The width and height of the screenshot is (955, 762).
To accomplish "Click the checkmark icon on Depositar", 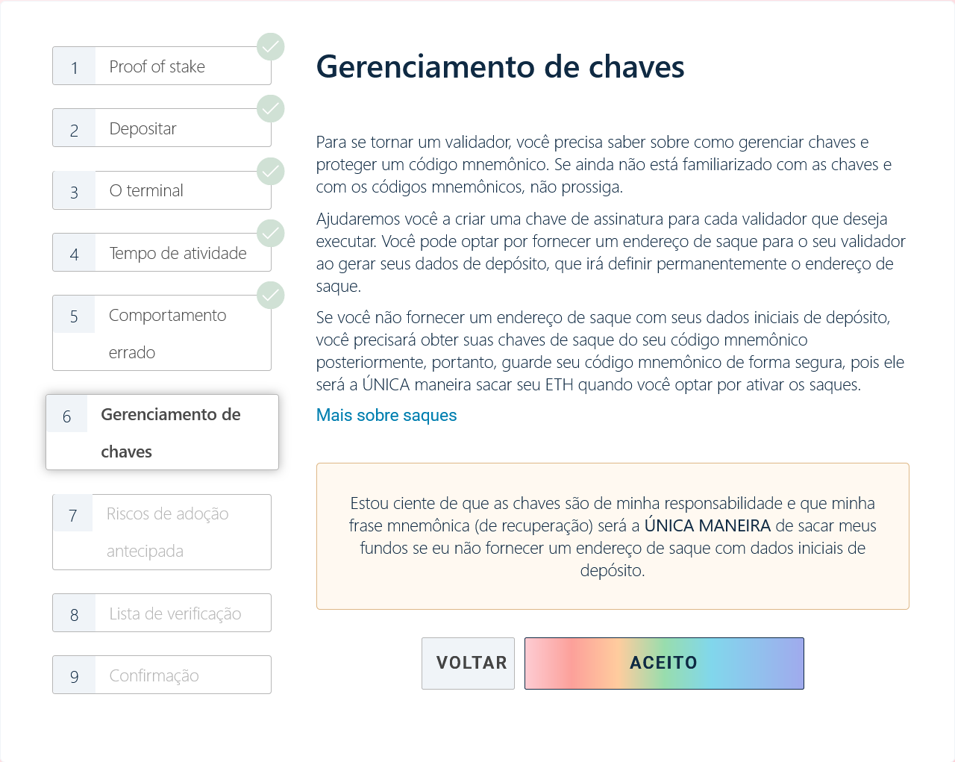I will point(270,108).
